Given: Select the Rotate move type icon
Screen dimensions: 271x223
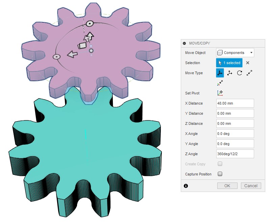Looking at the screenshot, I should click(x=240, y=73).
